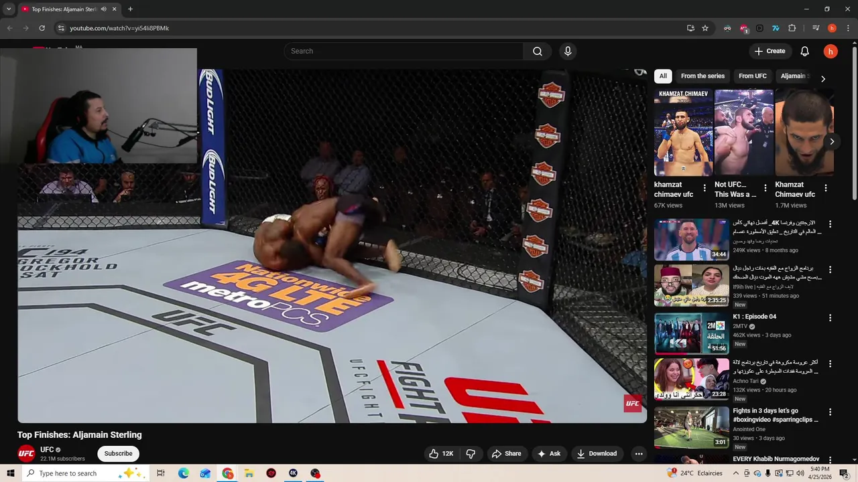The height and width of the screenshot is (482, 858).
Task: Open Task View in the taskbar
Action: click(x=161, y=473)
